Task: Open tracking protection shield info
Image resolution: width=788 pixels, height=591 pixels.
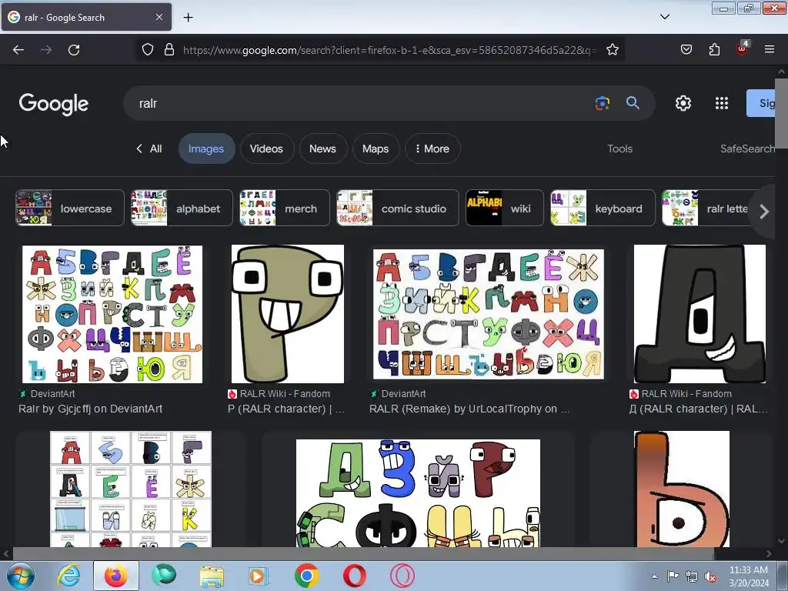Action: pyautogui.click(x=147, y=50)
